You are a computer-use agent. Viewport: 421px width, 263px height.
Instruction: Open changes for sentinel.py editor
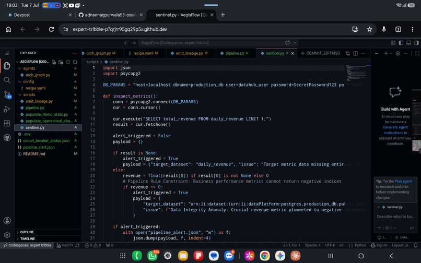[x=348, y=53]
